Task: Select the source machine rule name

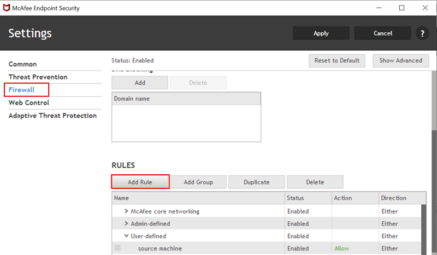Action: click(160, 248)
